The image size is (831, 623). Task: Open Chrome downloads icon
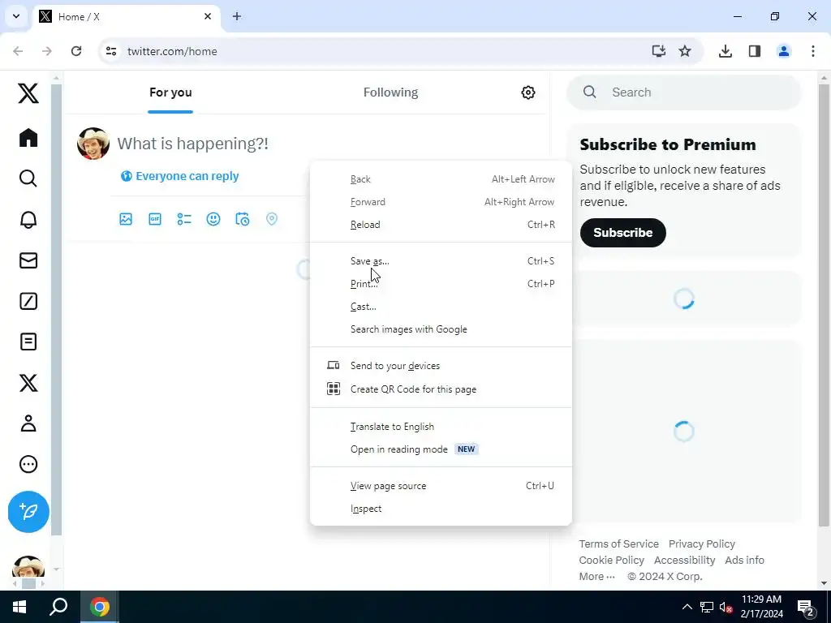tap(725, 51)
